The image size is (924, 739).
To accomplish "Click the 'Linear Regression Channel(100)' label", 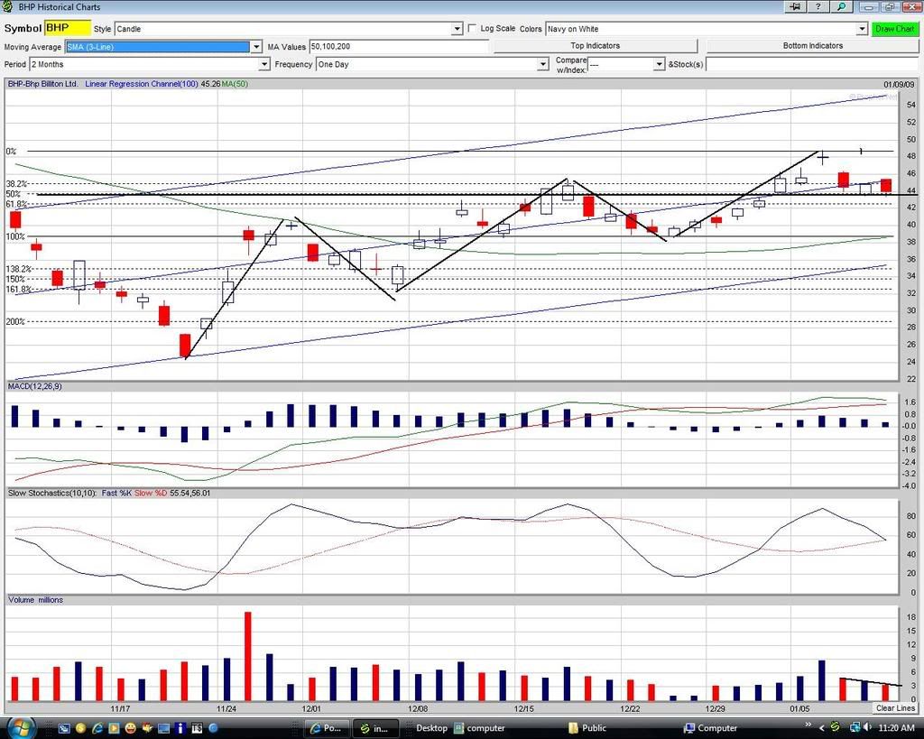I will click(142, 84).
